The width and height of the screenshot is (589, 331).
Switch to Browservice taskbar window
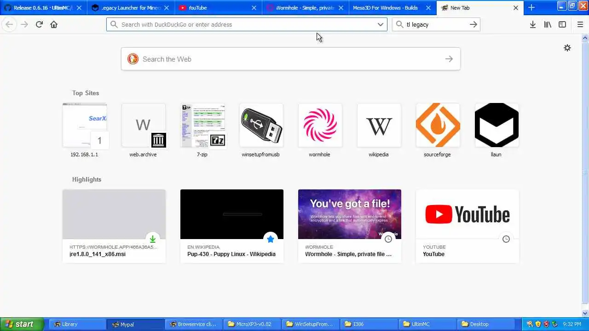point(194,324)
